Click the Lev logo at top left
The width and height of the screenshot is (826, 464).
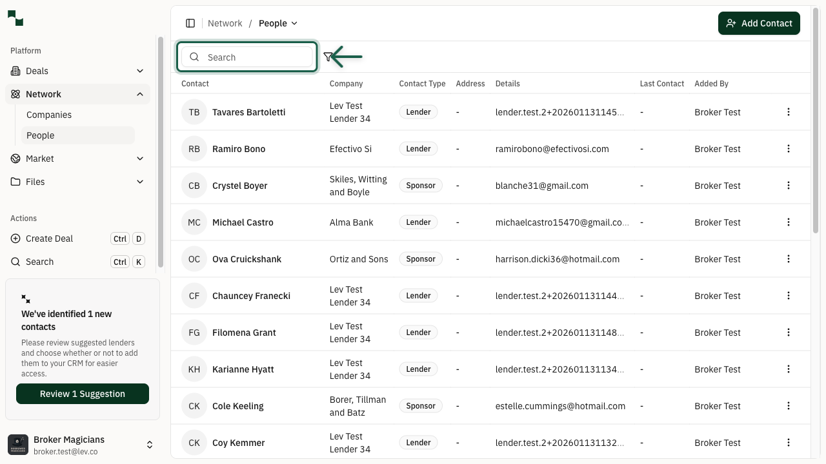[15, 18]
